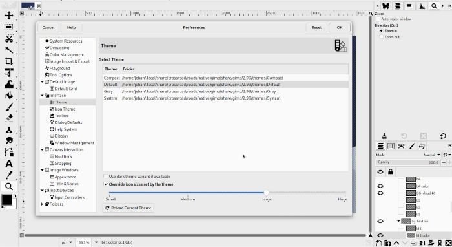Enable Use dark theme variant checkbox
Screen dimensions: 452x247
pos(106,177)
